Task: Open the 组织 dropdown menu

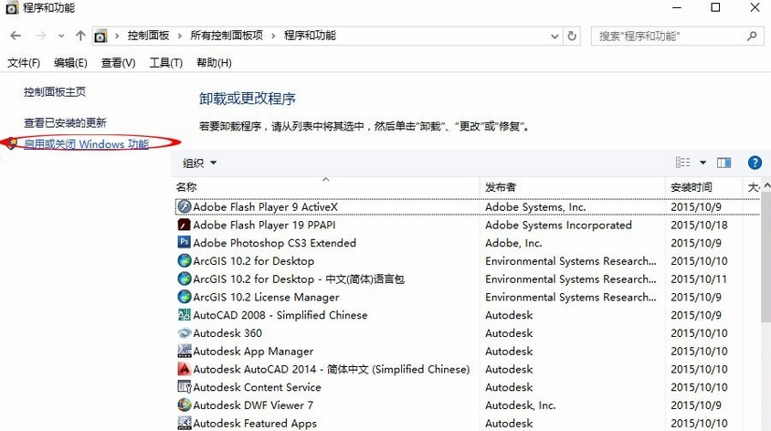Action: click(x=200, y=163)
